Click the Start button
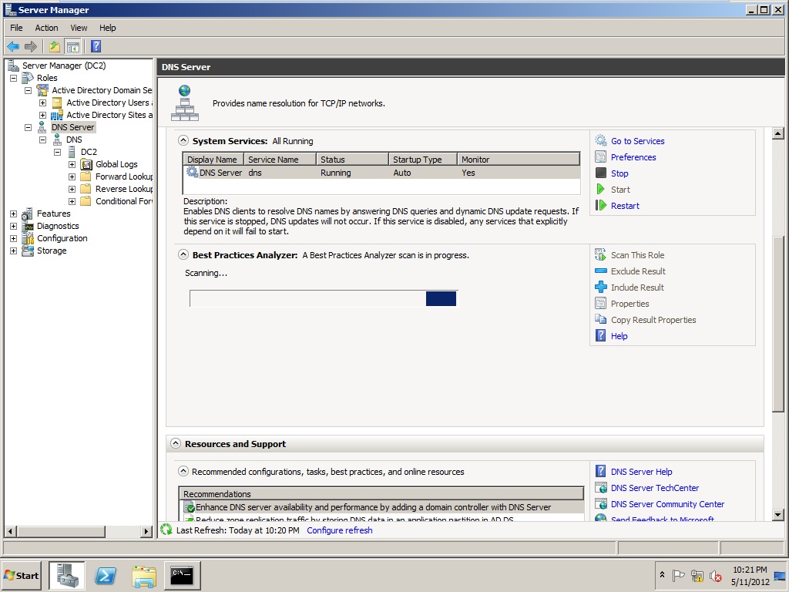Viewport: 789px width, 592px height. 22,575
